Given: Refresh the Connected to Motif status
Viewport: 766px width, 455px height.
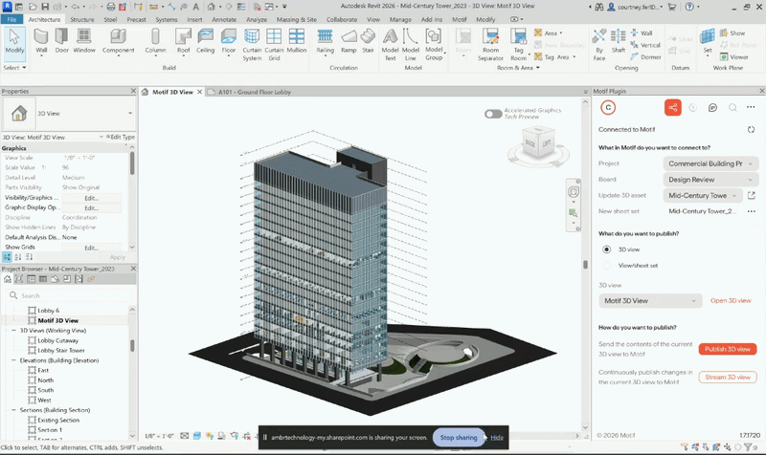Looking at the screenshot, I should (751, 129).
